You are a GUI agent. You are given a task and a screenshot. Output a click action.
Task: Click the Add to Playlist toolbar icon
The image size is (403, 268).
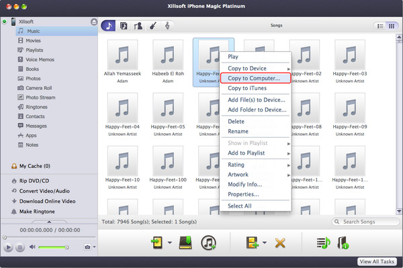click(323, 243)
